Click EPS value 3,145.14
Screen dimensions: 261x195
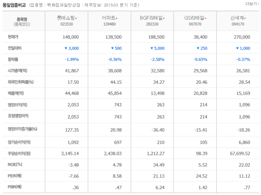point(70,154)
